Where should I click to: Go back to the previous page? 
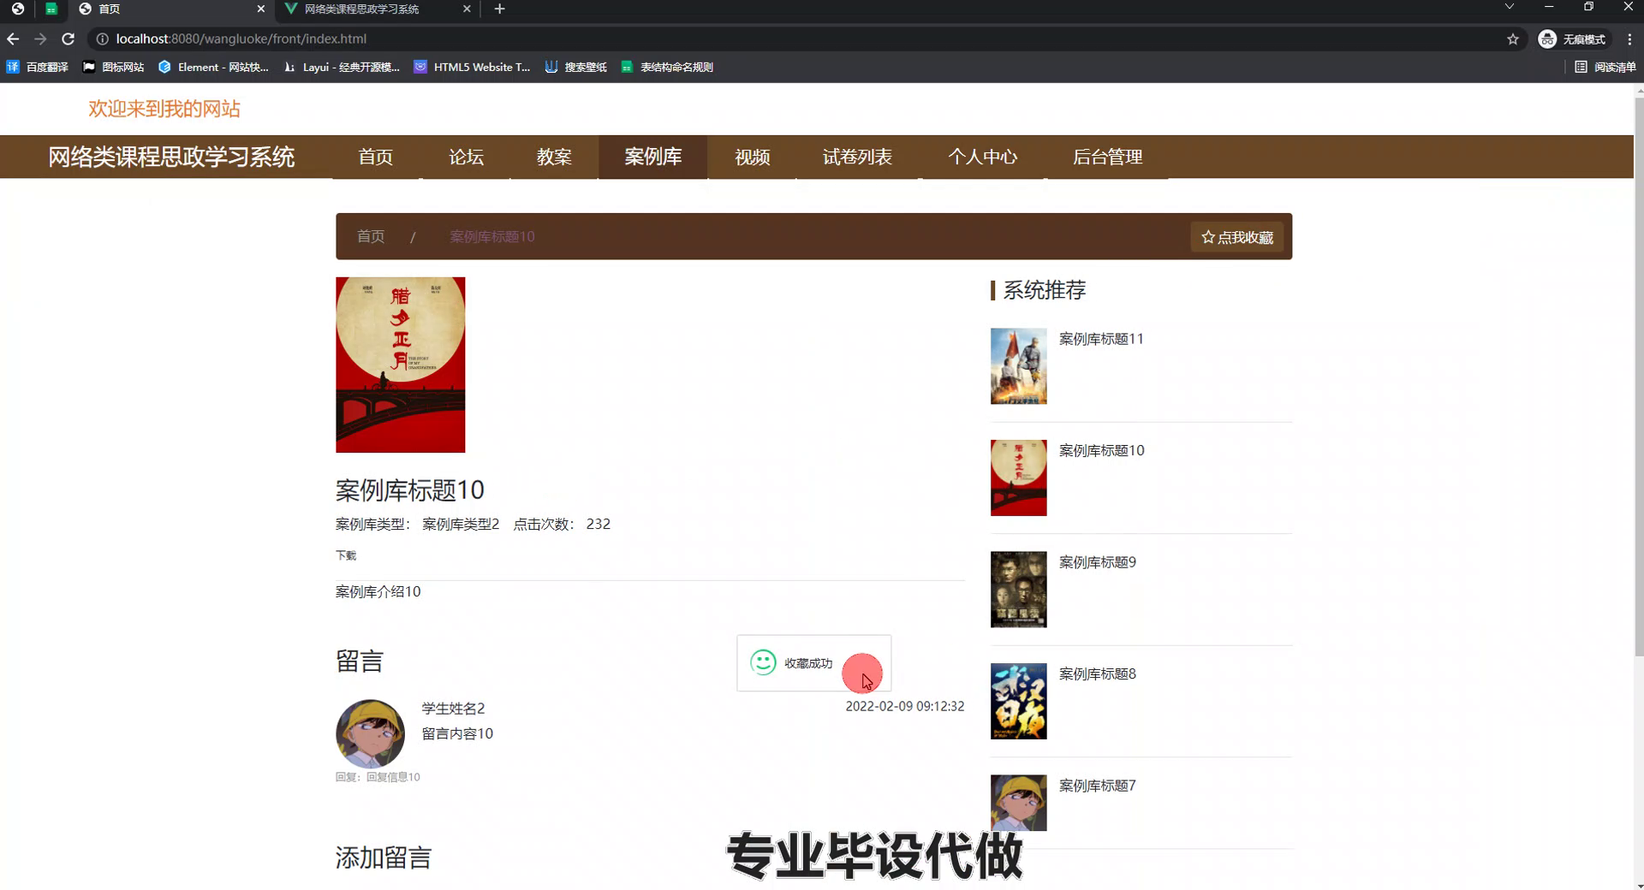[x=13, y=39]
